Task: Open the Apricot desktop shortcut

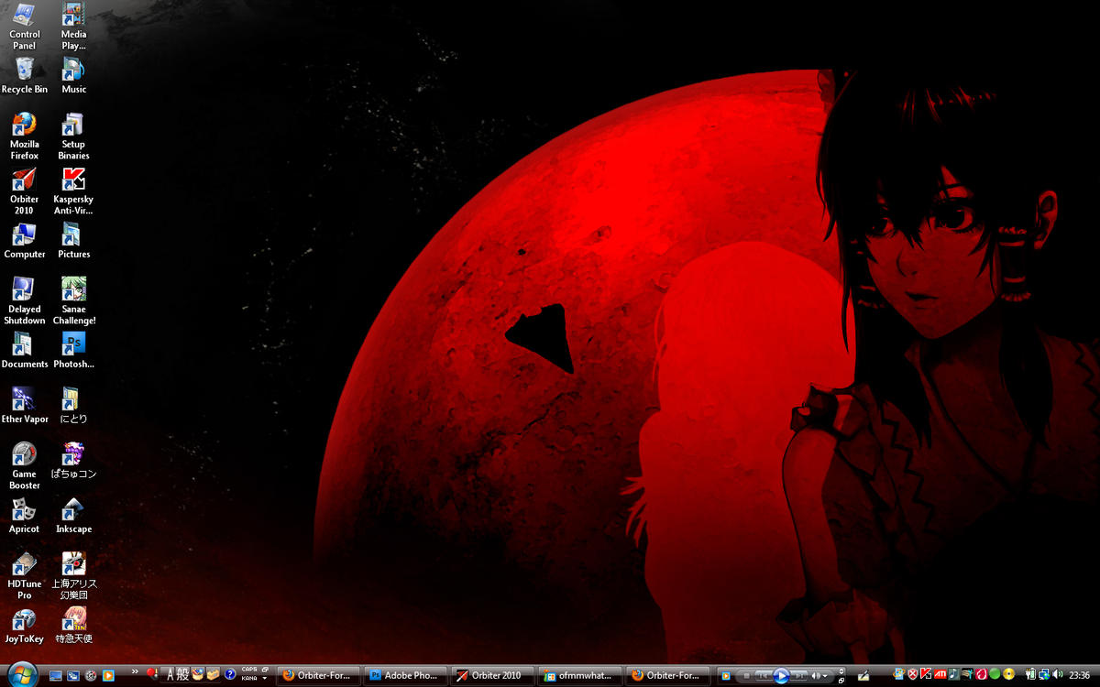Action: tap(25, 515)
